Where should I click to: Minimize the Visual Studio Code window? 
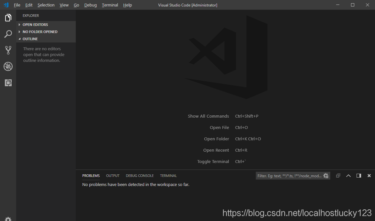tap(338, 5)
